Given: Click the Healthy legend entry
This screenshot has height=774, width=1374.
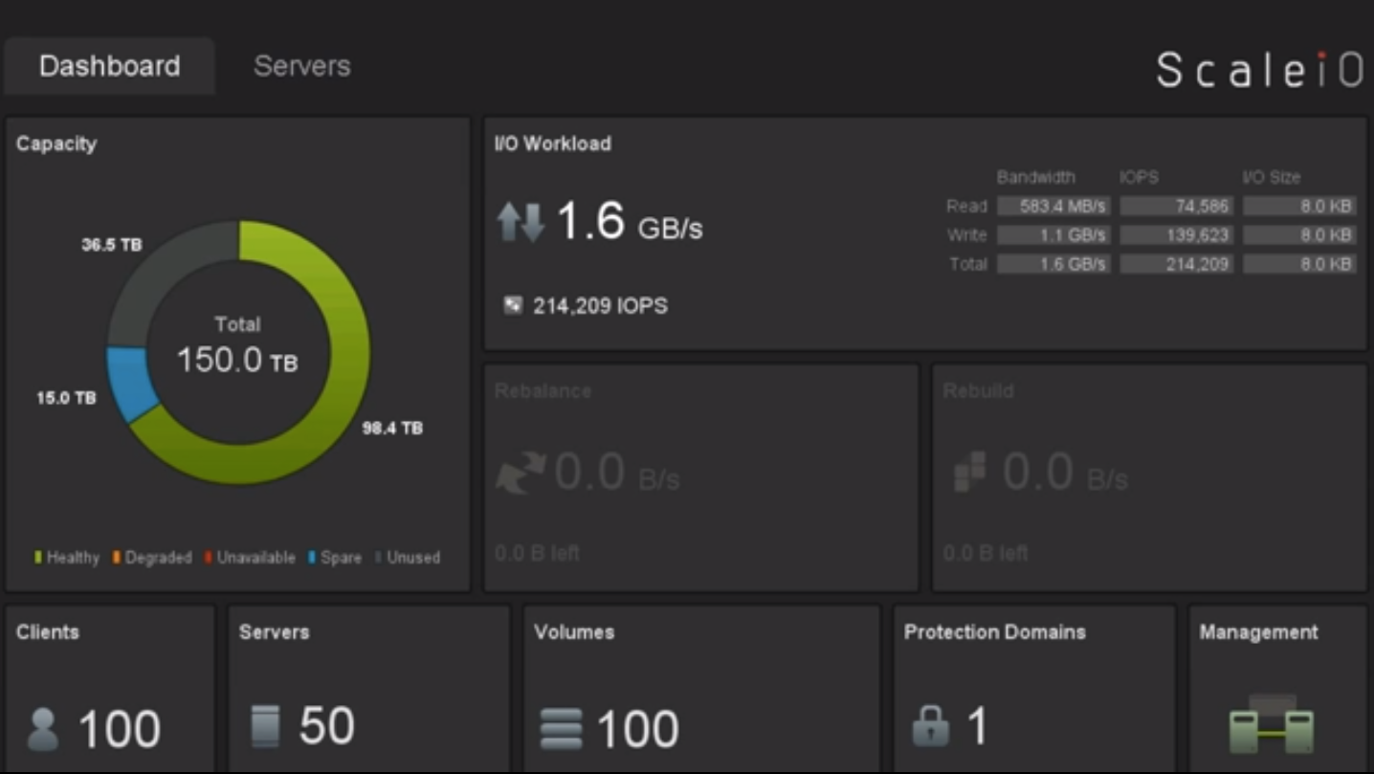Looking at the screenshot, I should tap(67, 558).
